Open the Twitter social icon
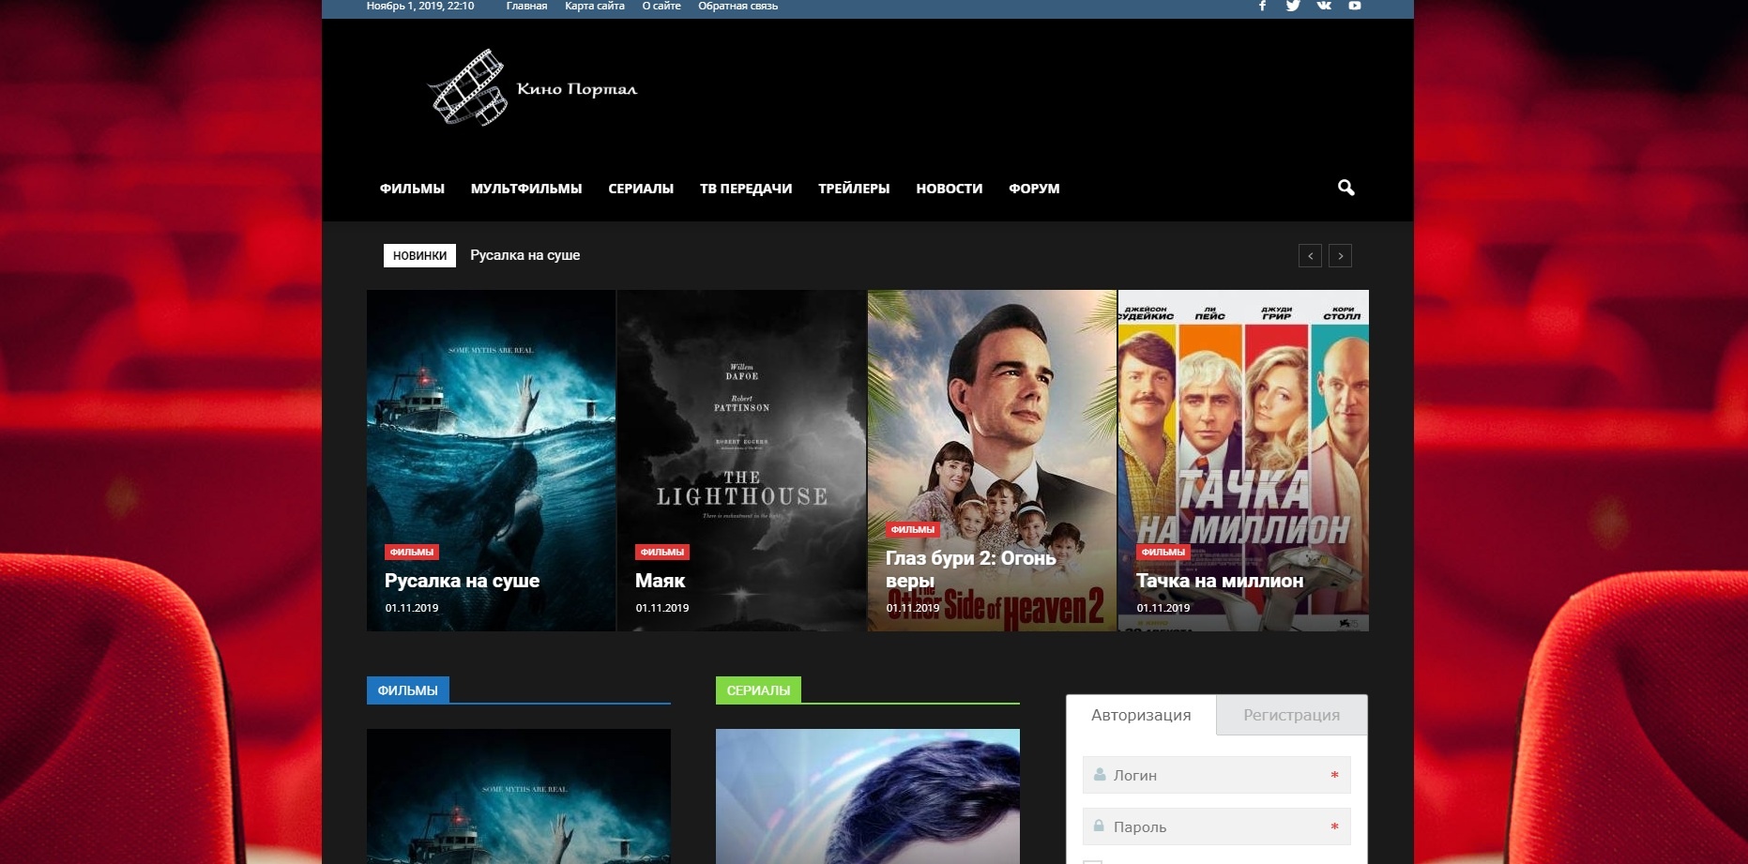Viewport: 1748px width, 864px height. tap(1293, 6)
